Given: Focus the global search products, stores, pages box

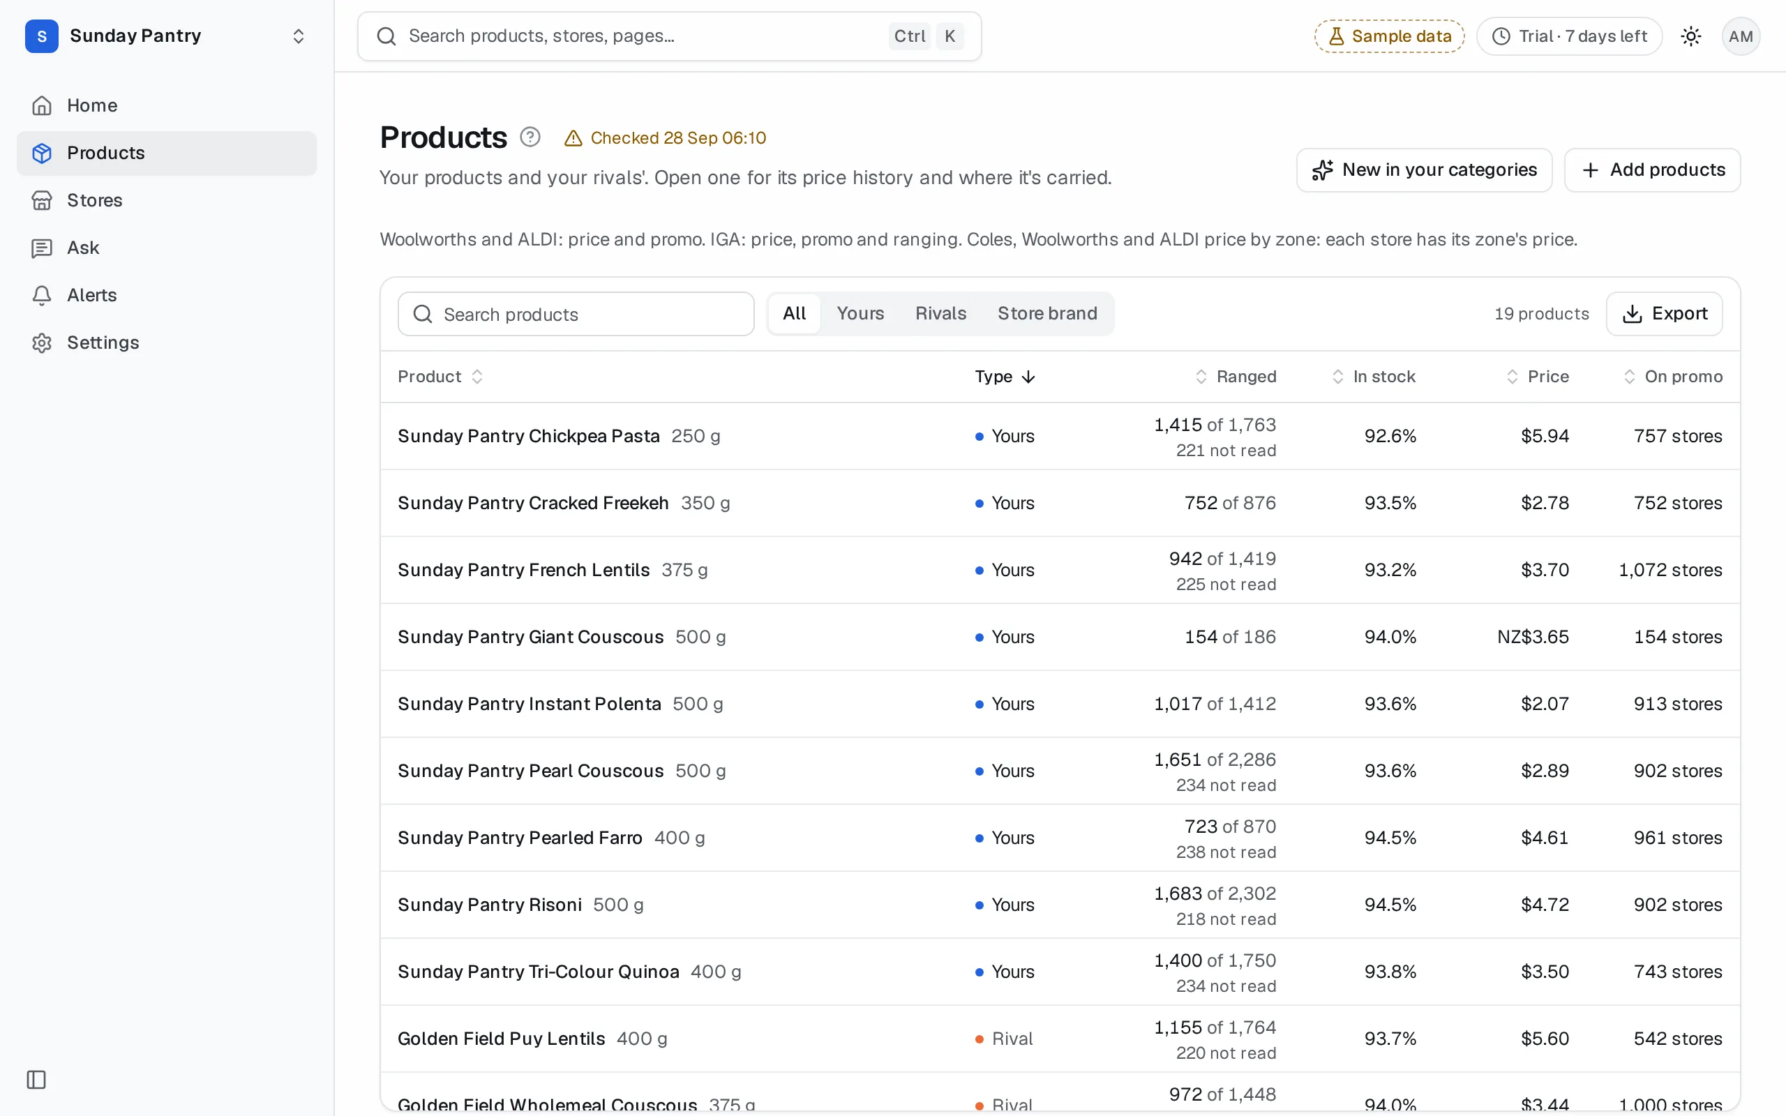Looking at the screenshot, I should pyautogui.click(x=669, y=36).
